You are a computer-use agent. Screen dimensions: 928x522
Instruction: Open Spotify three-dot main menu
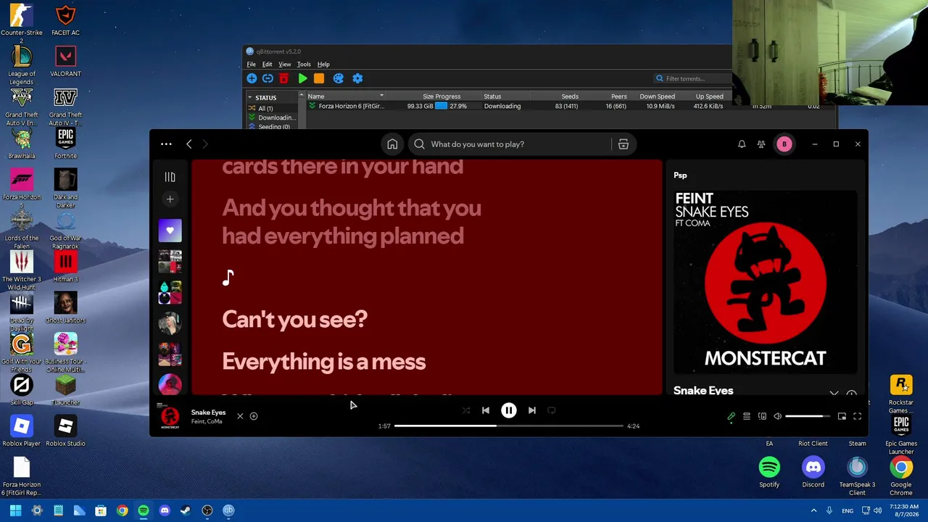pyautogui.click(x=166, y=144)
